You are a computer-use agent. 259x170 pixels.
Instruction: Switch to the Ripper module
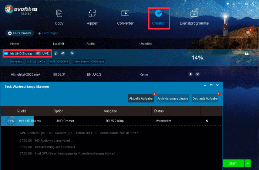[92, 17]
